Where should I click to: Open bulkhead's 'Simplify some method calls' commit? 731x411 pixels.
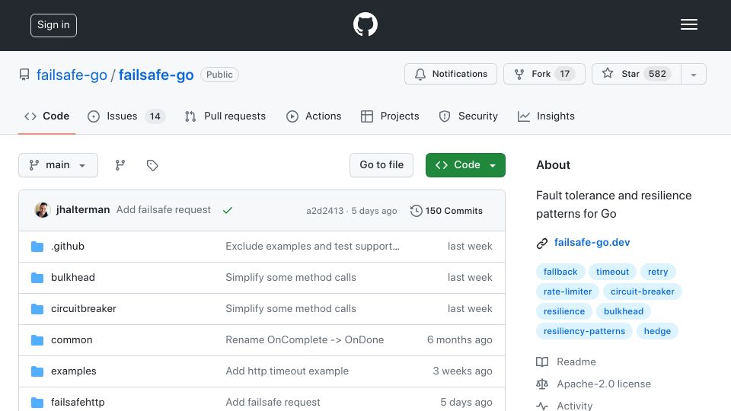[291, 277]
